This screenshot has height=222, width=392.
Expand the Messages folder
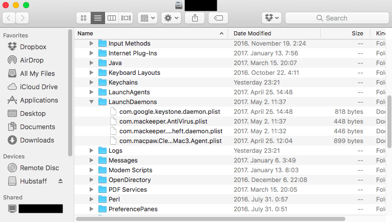[x=91, y=160]
